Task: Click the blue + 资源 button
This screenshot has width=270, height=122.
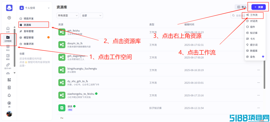Action: 258,7
